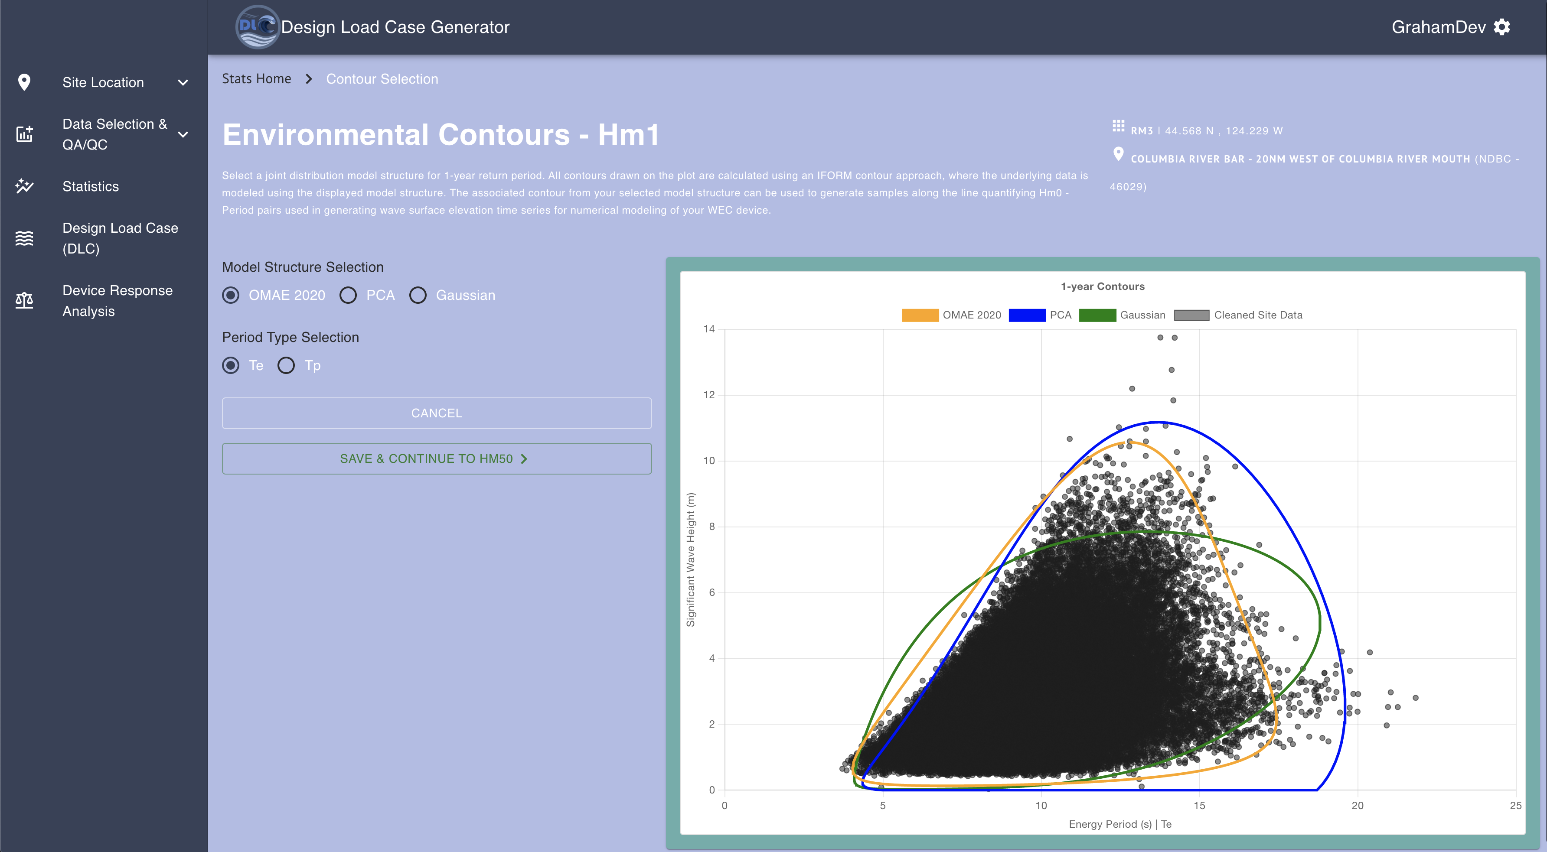The width and height of the screenshot is (1547, 852).
Task: Click the Data Selection chart icon
Action: (x=24, y=134)
